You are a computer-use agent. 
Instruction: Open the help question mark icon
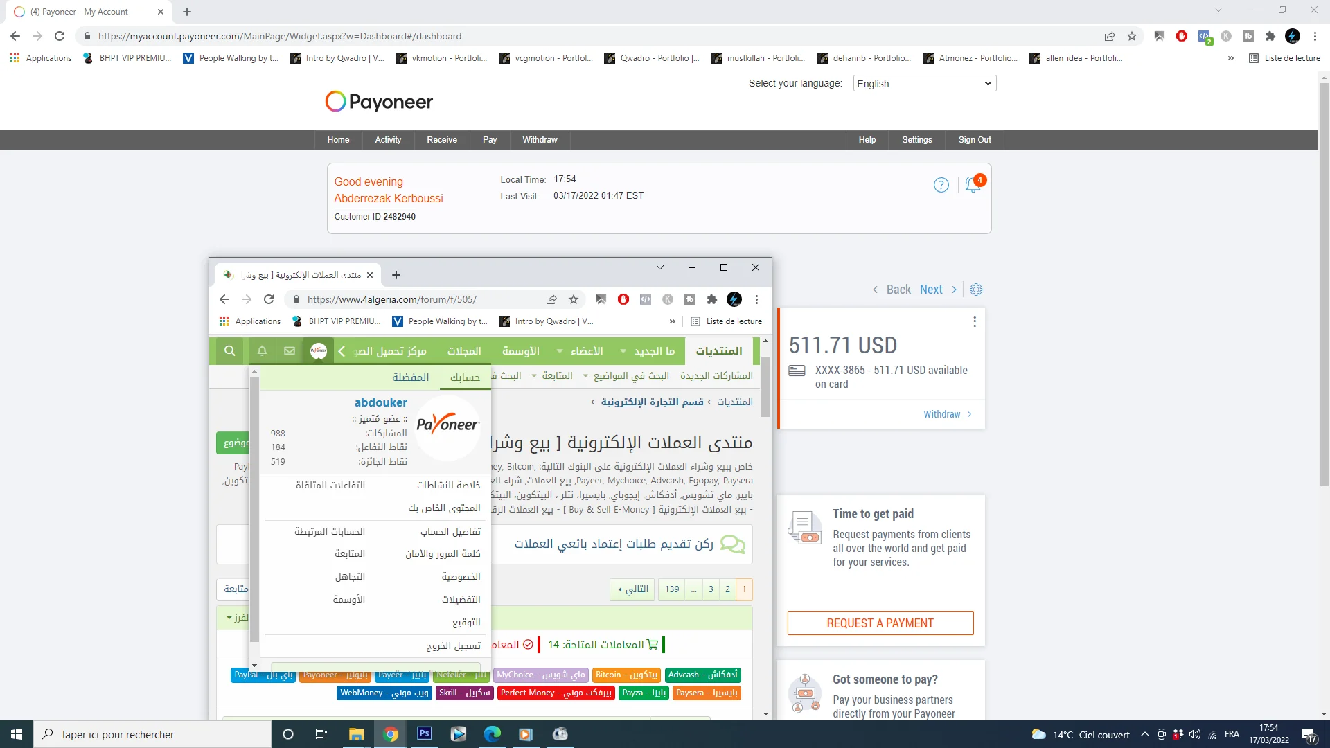941,185
